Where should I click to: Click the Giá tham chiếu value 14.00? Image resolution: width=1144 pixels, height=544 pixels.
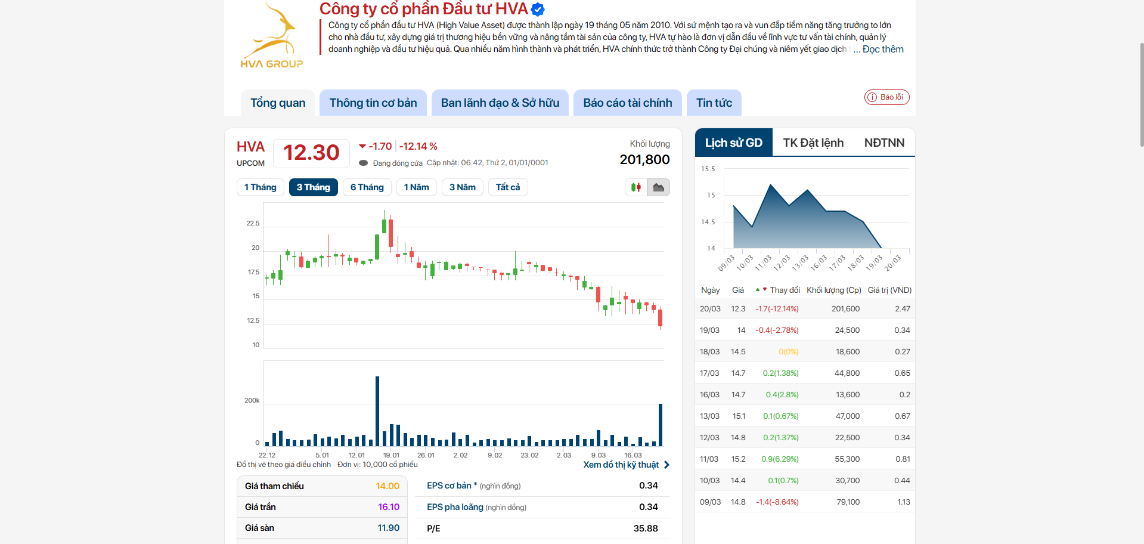tap(387, 486)
